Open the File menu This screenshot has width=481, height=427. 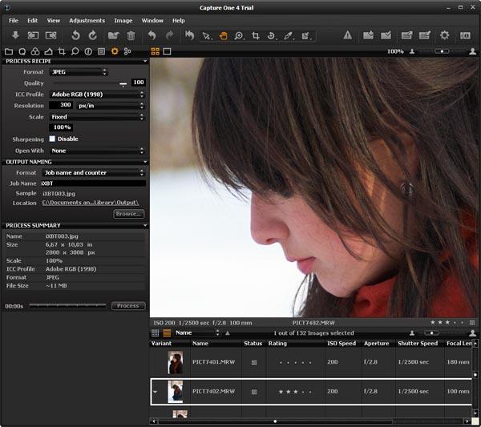[14, 21]
